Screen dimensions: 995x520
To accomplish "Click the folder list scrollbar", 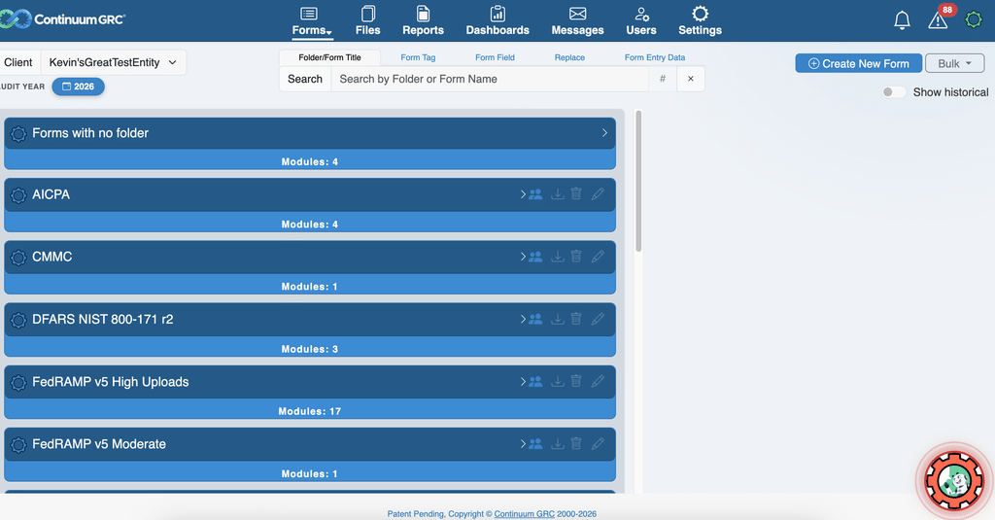I will point(638,181).
